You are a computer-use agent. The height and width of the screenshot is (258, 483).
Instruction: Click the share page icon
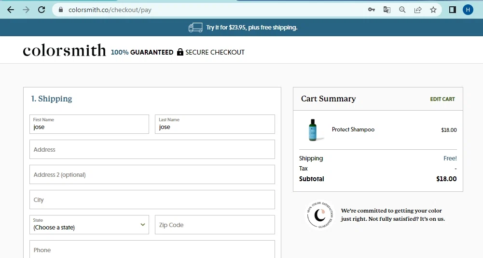click(x=418, y=10)
